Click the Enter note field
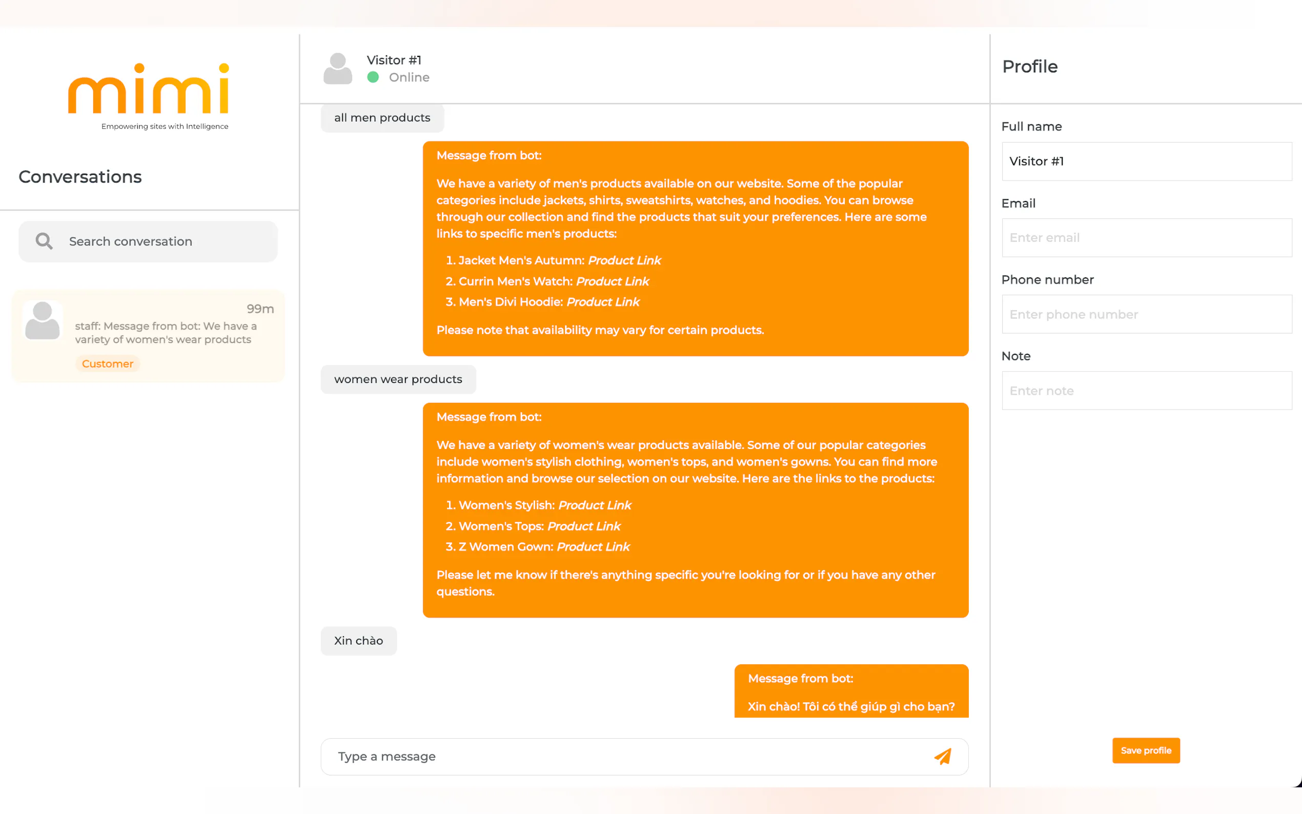This screenshot has width=1302, height=814. pos(1147,391)
